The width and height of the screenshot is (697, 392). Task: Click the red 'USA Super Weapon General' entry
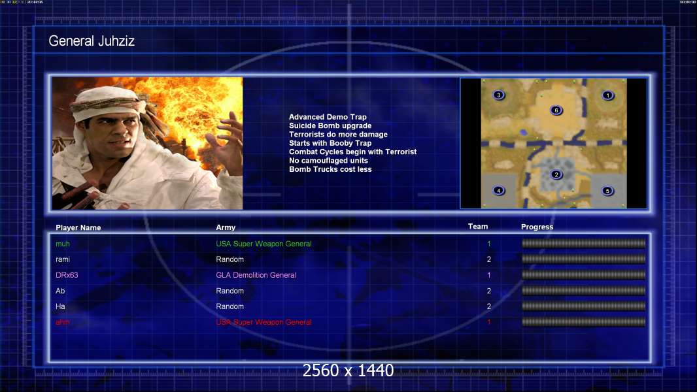pos(263,322)
